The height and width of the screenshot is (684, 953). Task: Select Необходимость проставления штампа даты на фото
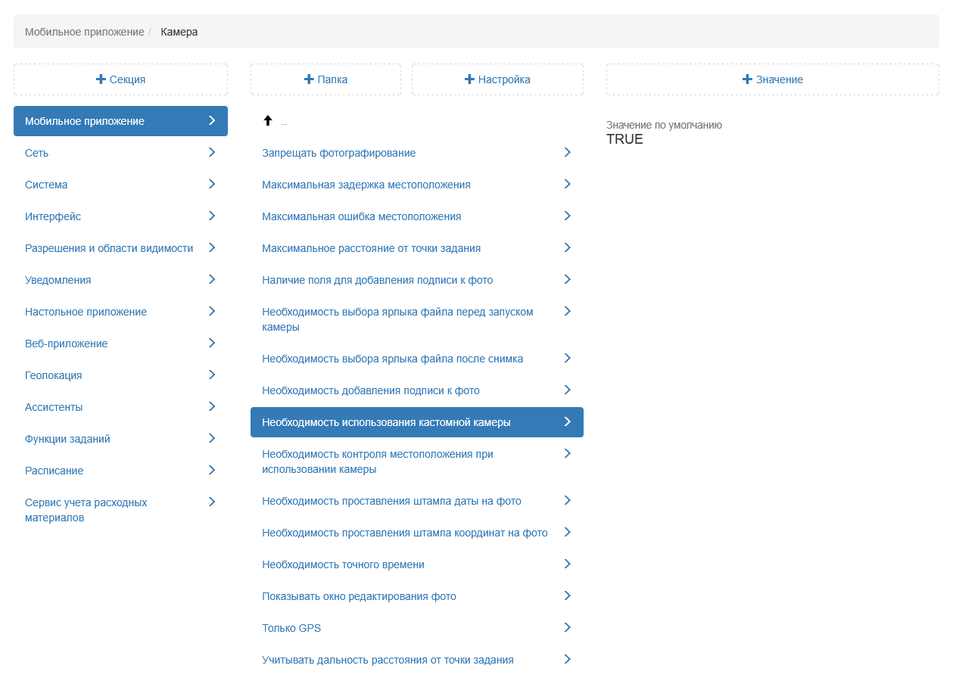click(391, 501)
